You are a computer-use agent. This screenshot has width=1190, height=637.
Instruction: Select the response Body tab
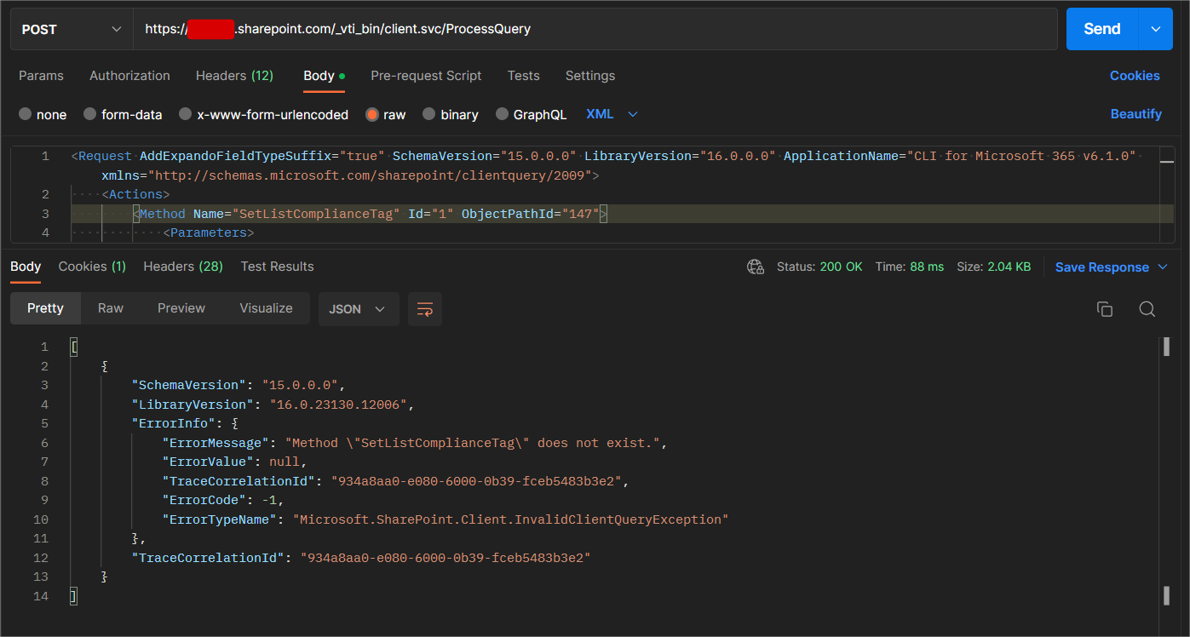[26, 267]
